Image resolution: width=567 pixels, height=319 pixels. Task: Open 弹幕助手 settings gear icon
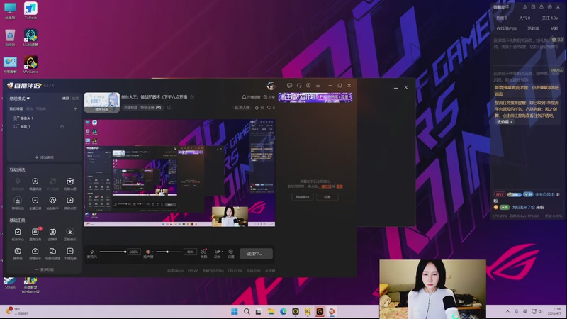click(x=550, y=7)
